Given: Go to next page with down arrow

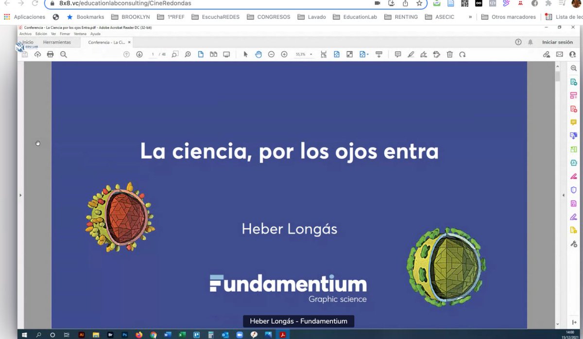Looking at the screenshot, I should (139, 54).
